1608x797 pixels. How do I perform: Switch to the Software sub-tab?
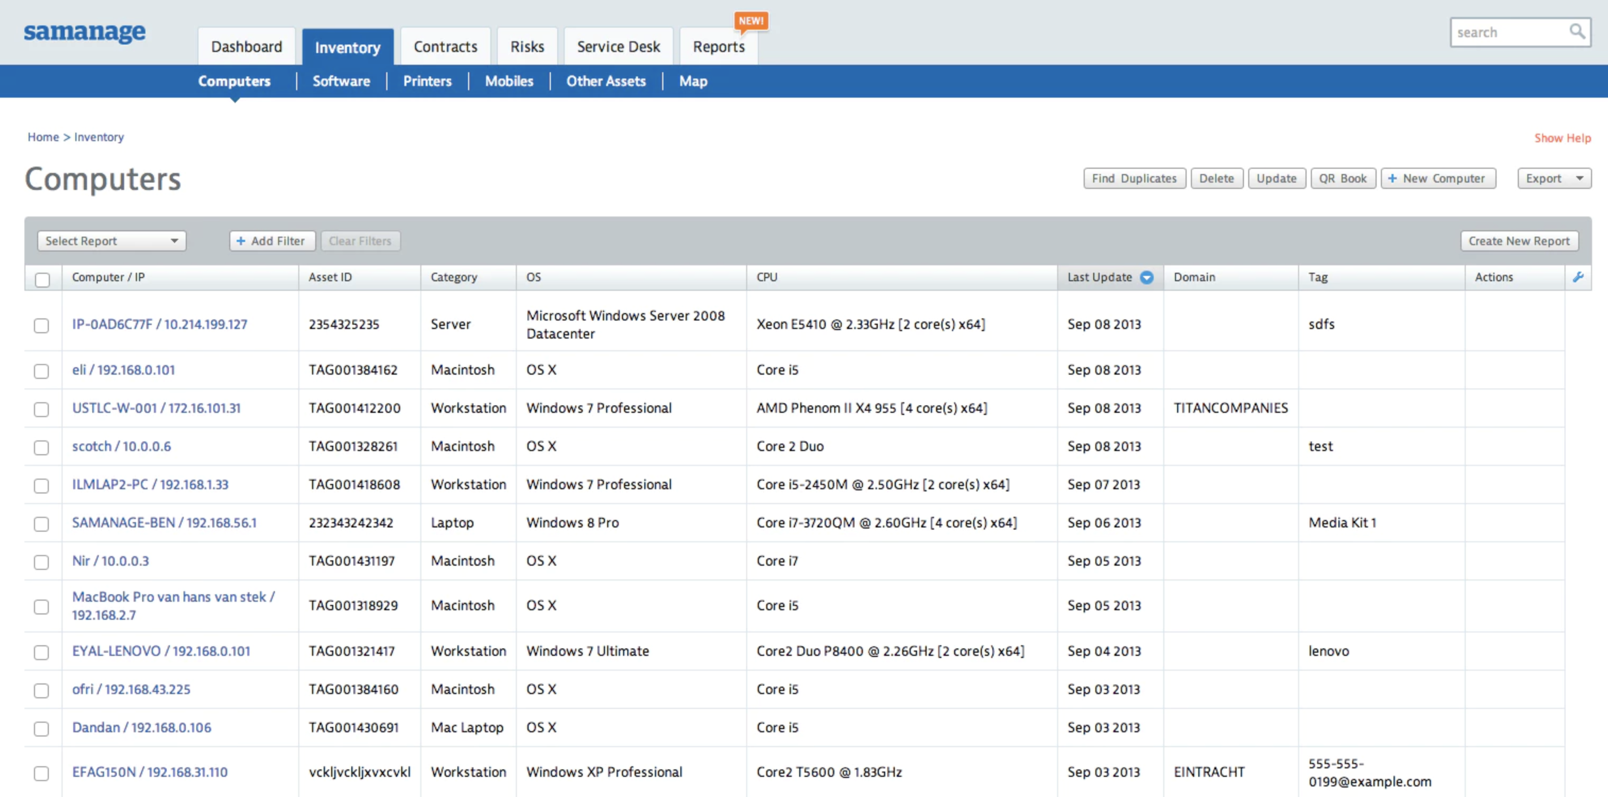click(x=341, y=81)
